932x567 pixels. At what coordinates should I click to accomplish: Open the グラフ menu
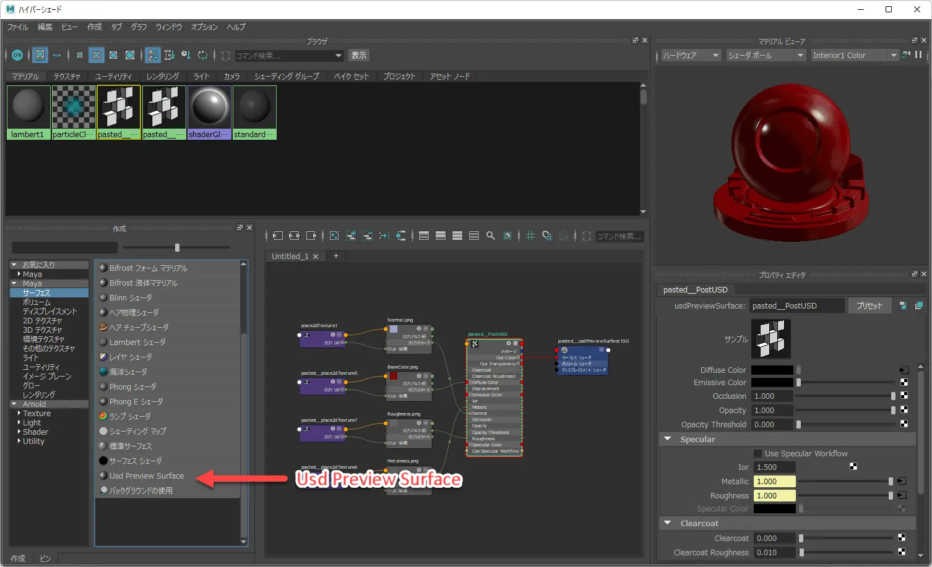click(139, 27)
